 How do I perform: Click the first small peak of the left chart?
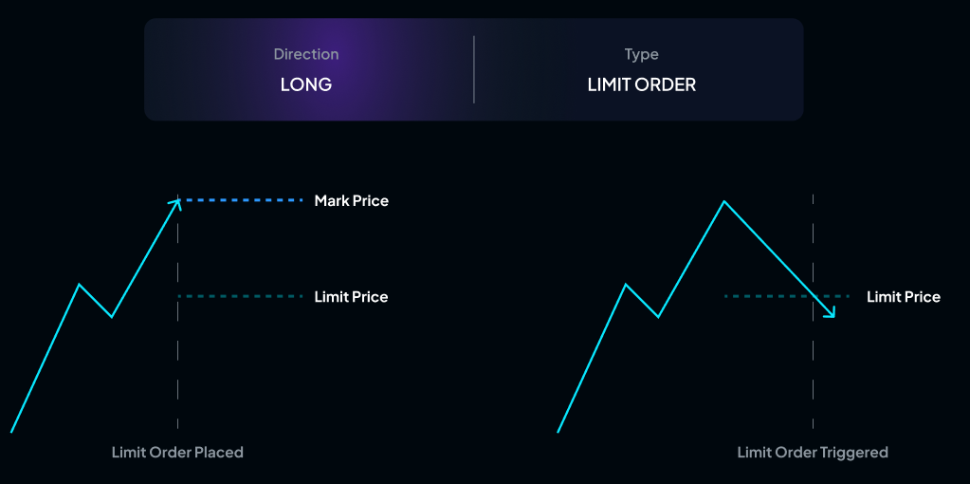click(80, 284)
